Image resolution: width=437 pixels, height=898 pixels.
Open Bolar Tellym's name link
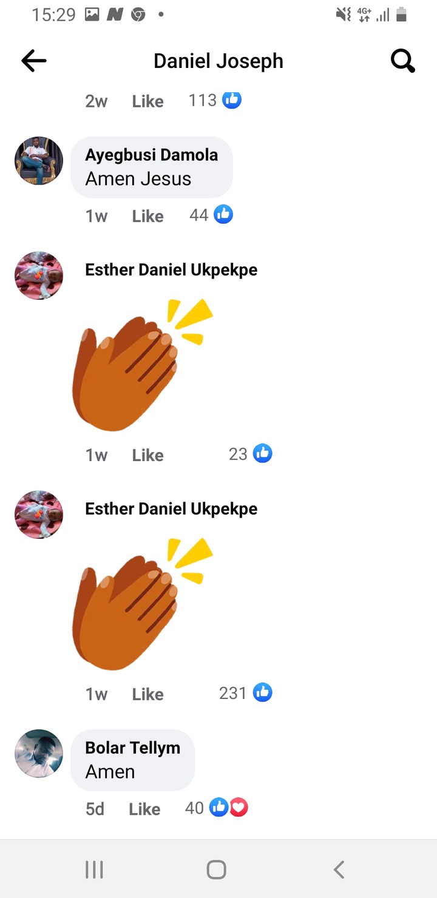point(132,748)
